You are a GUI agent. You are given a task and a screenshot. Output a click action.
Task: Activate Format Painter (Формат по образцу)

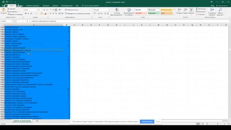(15, 14)
